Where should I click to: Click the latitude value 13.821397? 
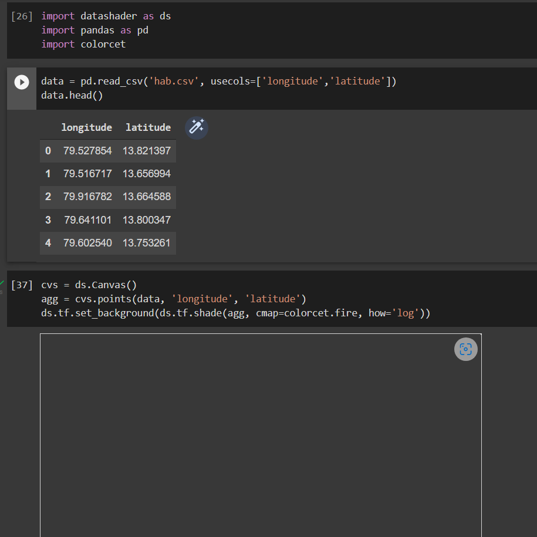147,151
